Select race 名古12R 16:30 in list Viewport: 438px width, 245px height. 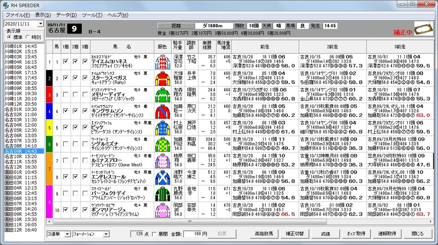click(24, 167)
